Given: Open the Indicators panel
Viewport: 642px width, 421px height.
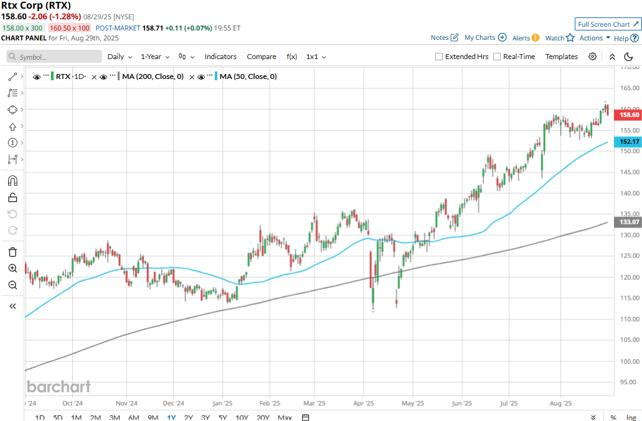Looking at the screenshot, I should [220, 57].
